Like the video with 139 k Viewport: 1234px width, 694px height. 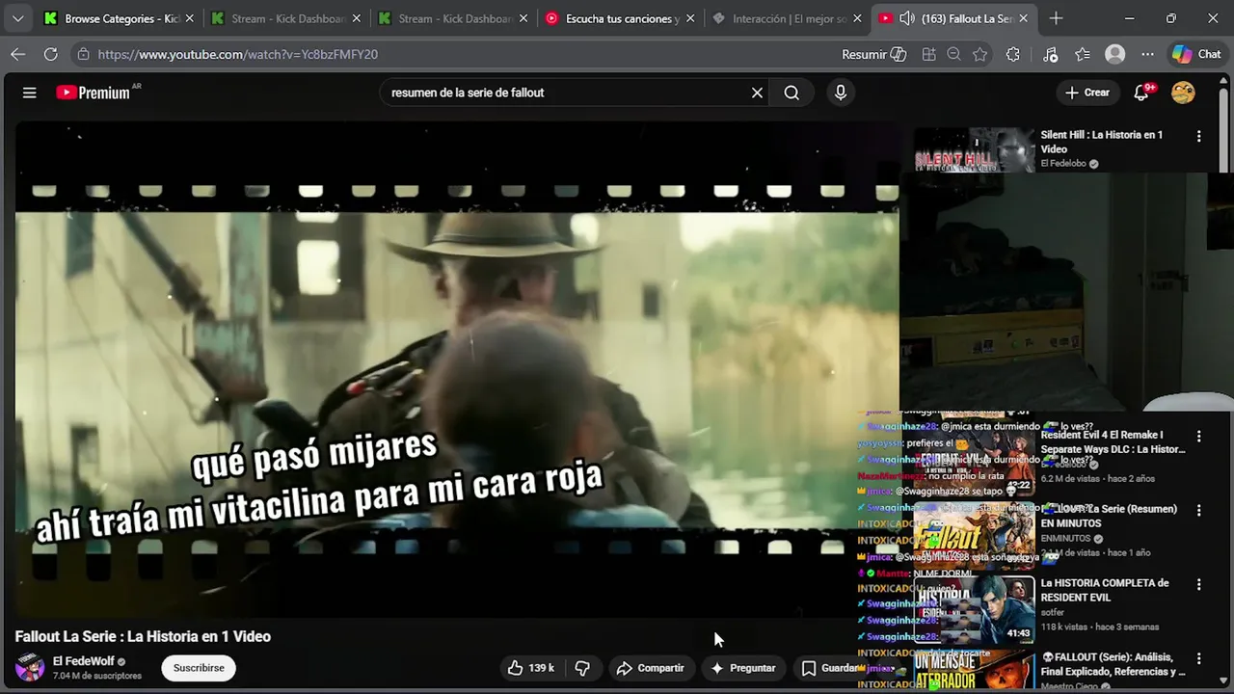pos(531,668)
